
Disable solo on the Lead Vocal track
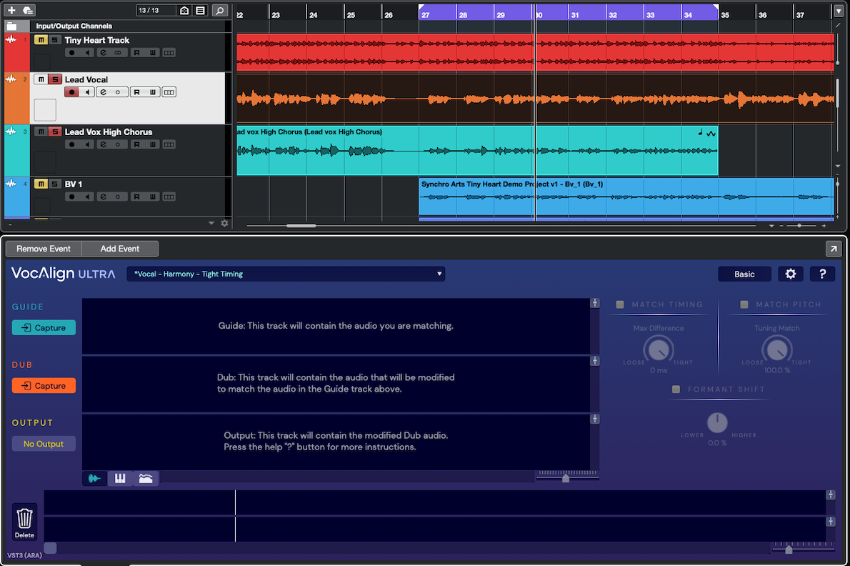tap(54, 79)
